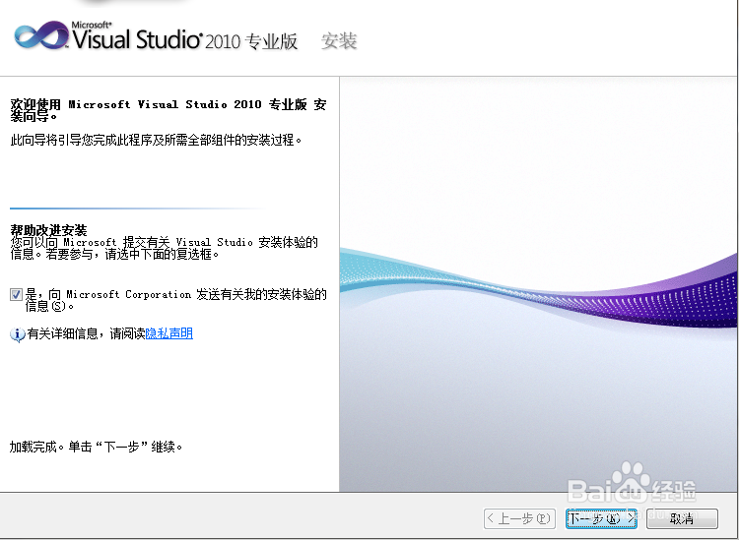Click the 有关详细信息，请阅读 text
This screenshot has height=540, width=739.
[x=87, y=333]
